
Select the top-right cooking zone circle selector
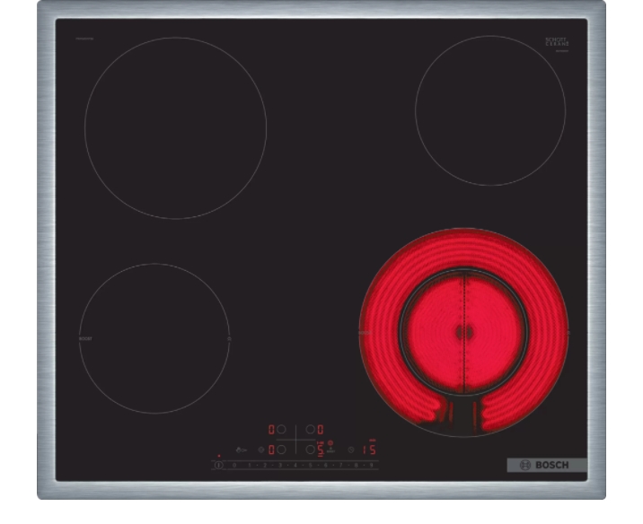click(309, 430)
